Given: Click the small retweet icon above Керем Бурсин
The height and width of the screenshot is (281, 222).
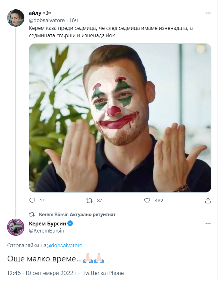Looking at the screenshot, I should [x=32, y=214].
